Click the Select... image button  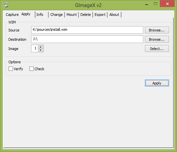click(157, 49)
